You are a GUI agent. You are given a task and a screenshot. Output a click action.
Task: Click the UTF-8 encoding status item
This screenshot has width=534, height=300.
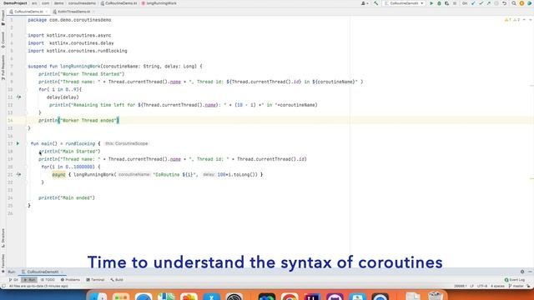(x=482, y=287)
